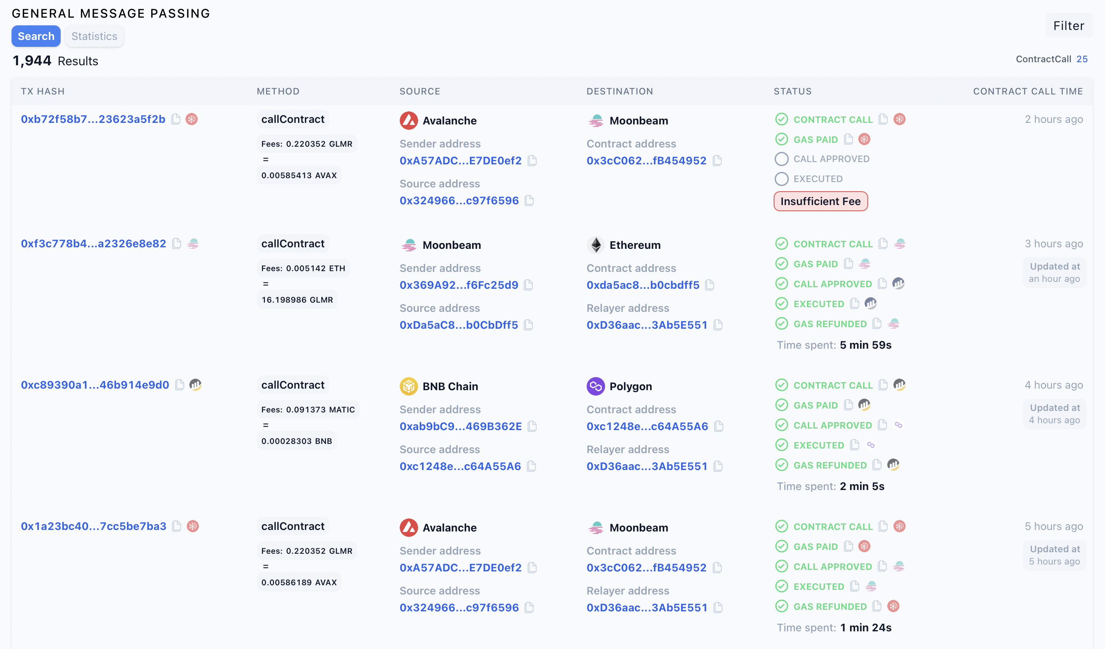Open Avalanche explorer icon beside 0xb72f58b7 hash

click(192, 119)
